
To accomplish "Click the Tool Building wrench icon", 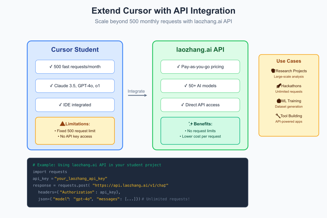I will pyautogui.click(x=278, y=116).
